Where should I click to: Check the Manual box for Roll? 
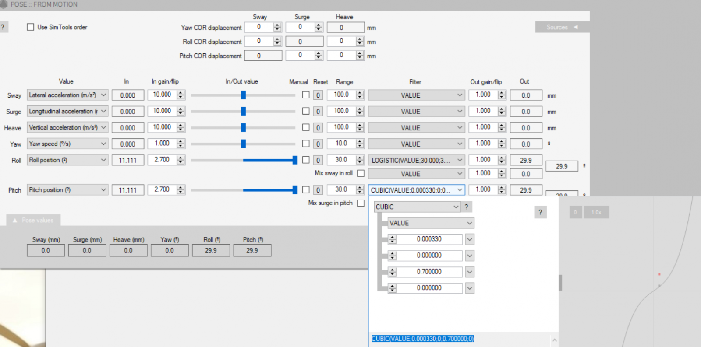pos(306,160)
